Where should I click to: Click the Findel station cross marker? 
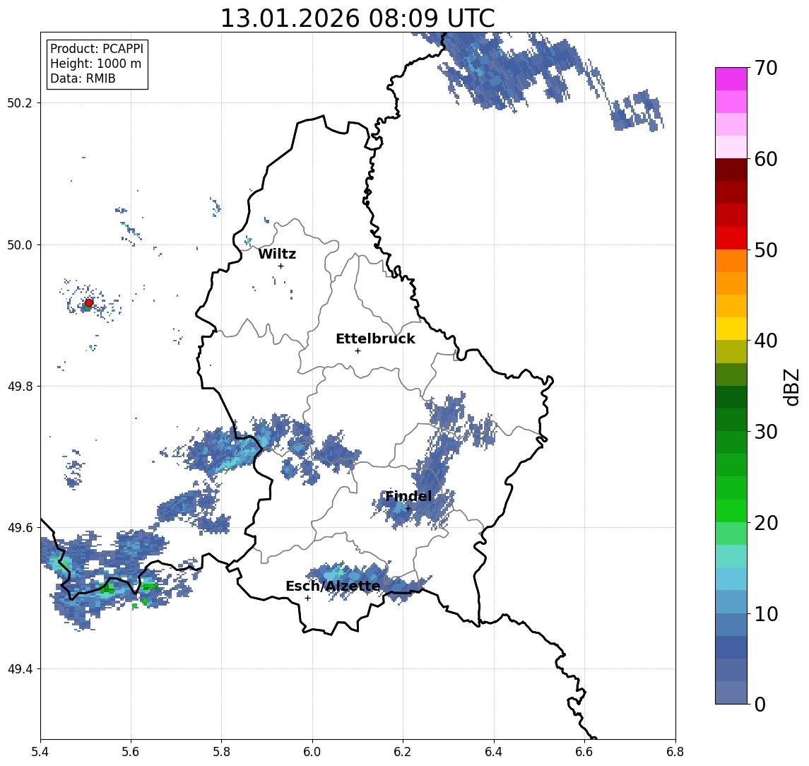408,509
